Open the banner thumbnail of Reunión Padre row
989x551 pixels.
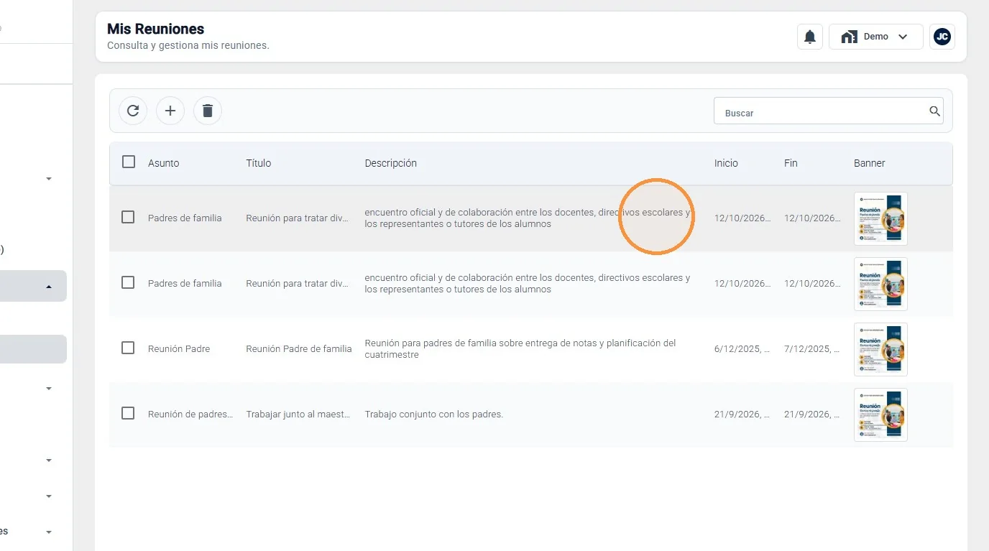(x=880, y=349)
